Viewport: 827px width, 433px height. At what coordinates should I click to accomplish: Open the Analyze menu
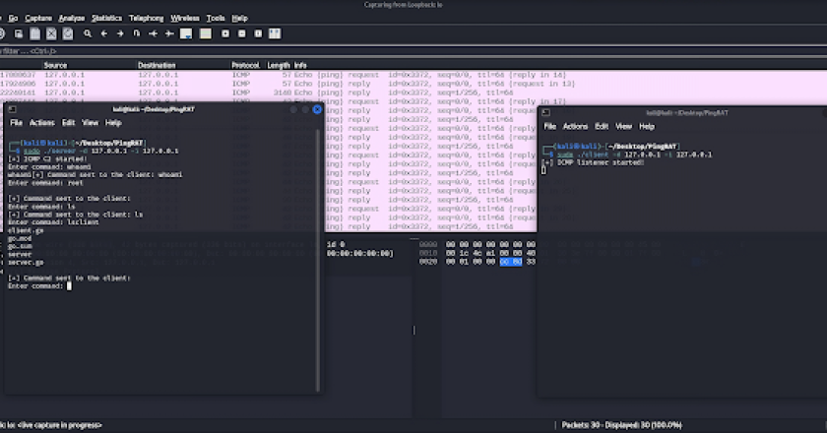coord(71,18)
